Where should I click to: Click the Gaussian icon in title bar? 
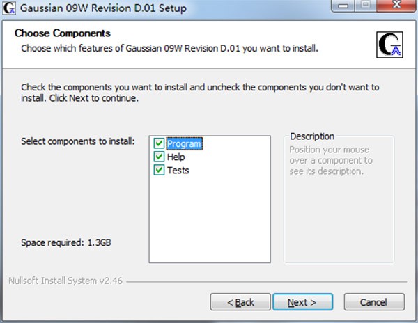click(8, 9)
